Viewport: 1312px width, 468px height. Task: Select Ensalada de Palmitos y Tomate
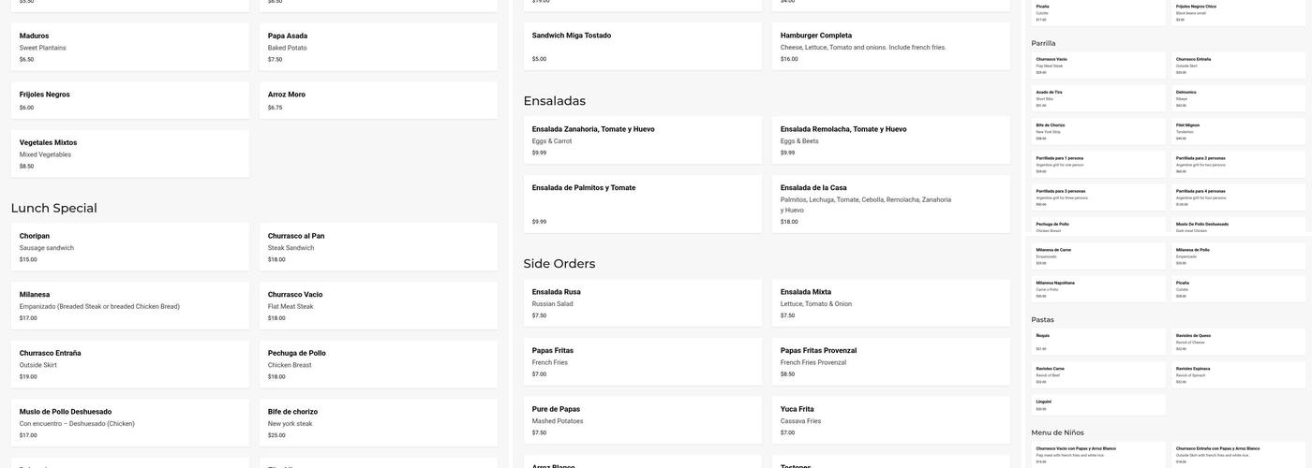(643, 204)
